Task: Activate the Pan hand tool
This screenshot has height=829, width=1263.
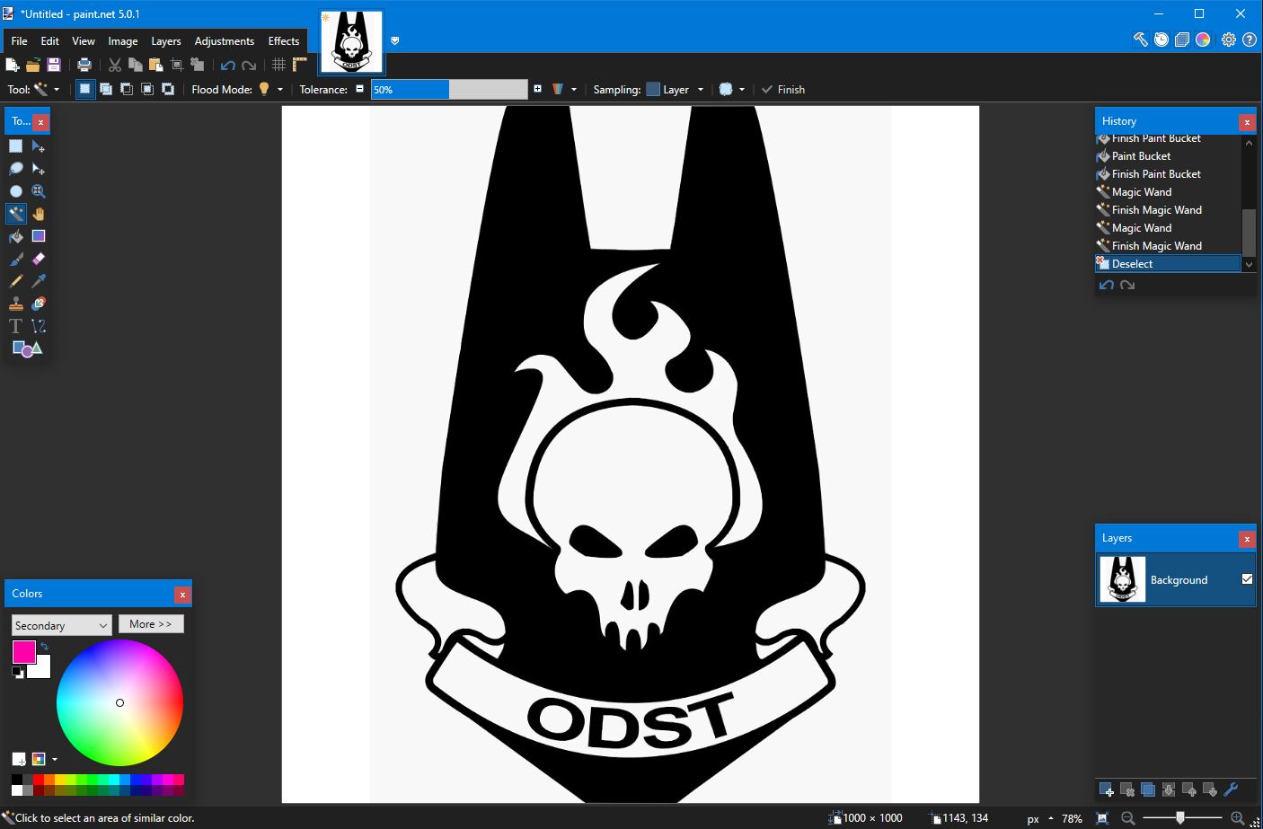Action: coord(39,214)
